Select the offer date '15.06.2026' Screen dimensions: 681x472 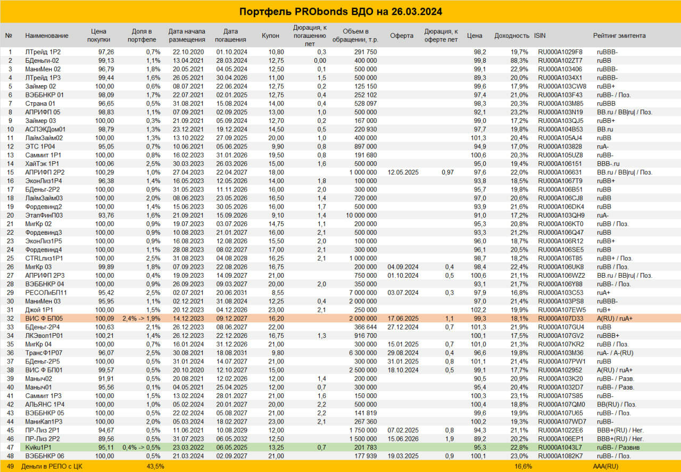(403, 438)
